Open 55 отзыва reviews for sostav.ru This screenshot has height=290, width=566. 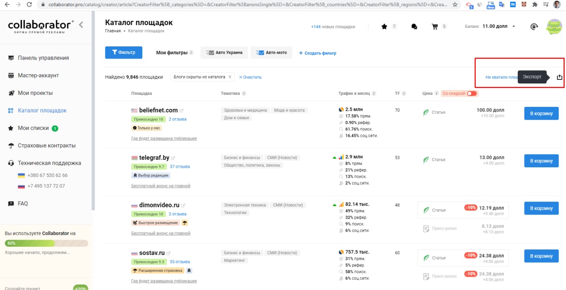pos(180,262)
